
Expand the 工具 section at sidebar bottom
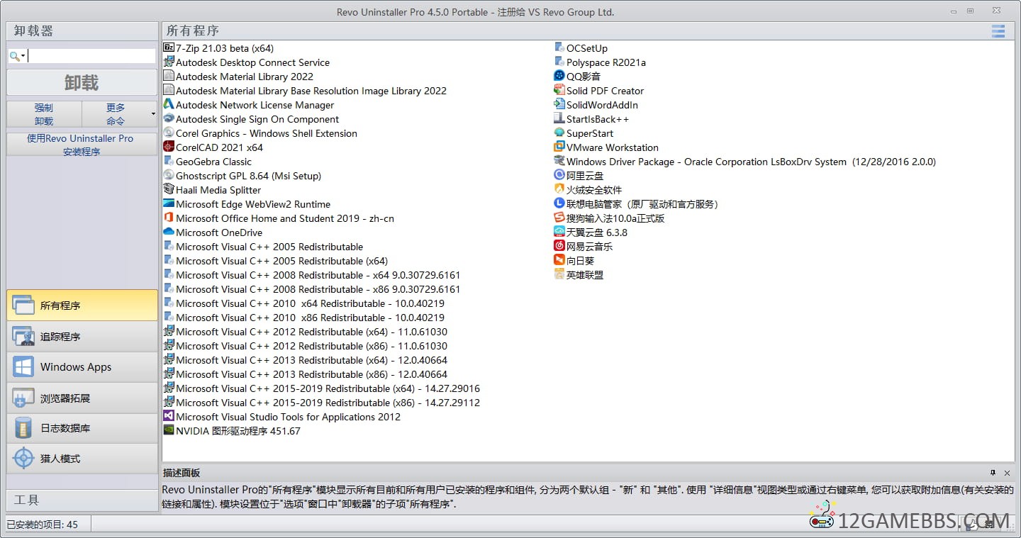(82, 500)
